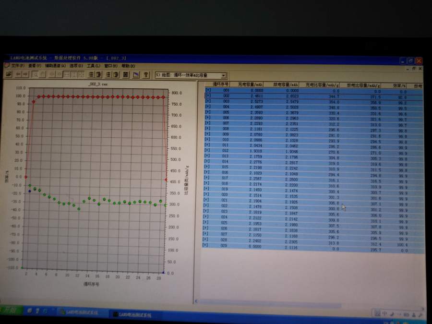The width and height of the screenshot is (432, 324).
Task: Click the table scrollbar left arrow
Action: [196, 301]
